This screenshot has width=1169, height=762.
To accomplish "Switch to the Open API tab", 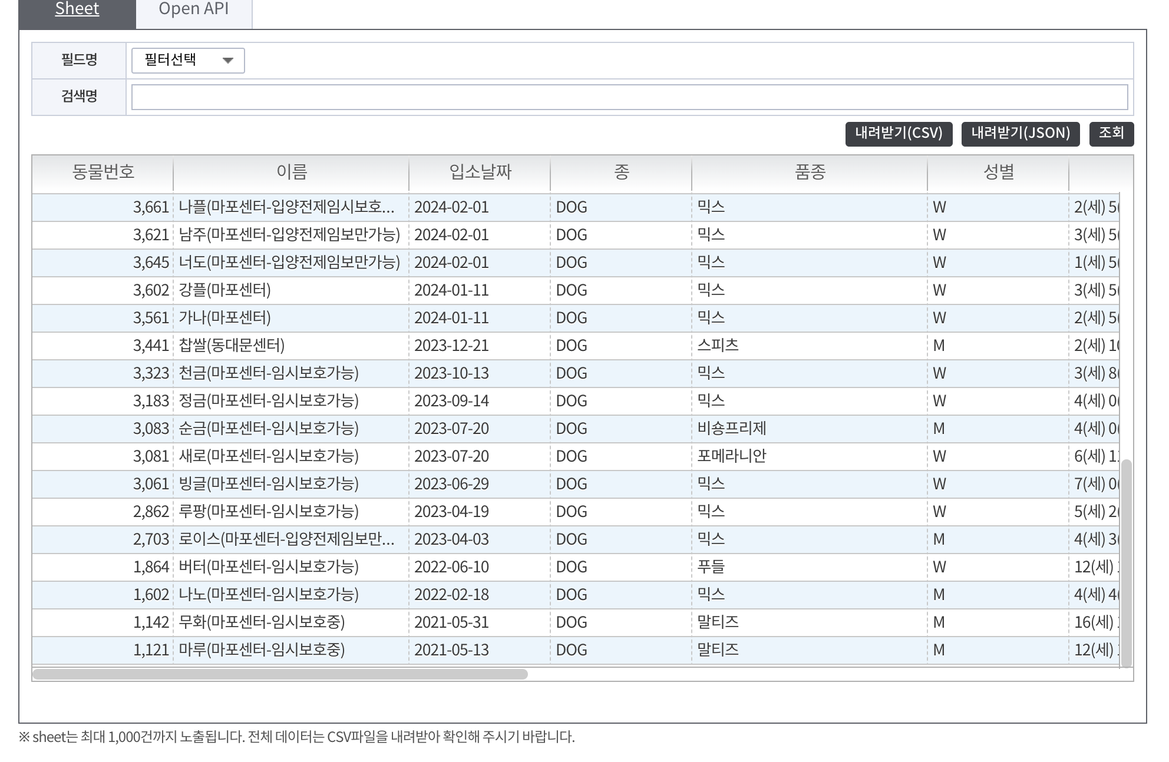I will click(x=193, y=9).
